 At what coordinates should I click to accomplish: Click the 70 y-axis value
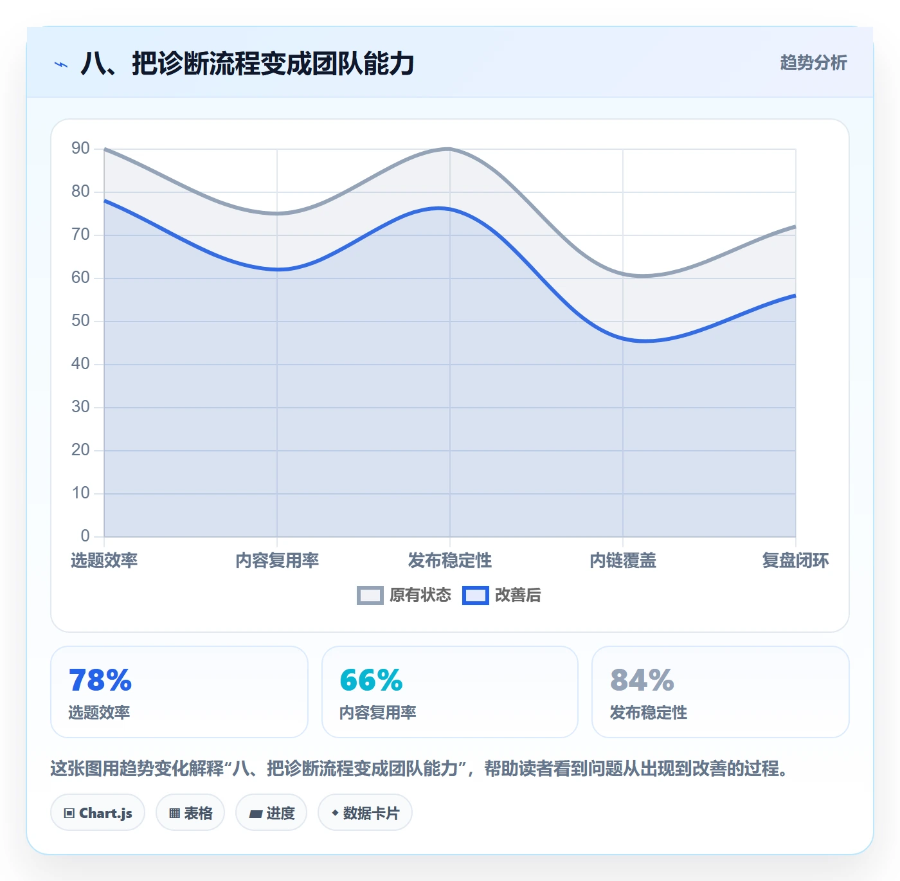[80, 235]
